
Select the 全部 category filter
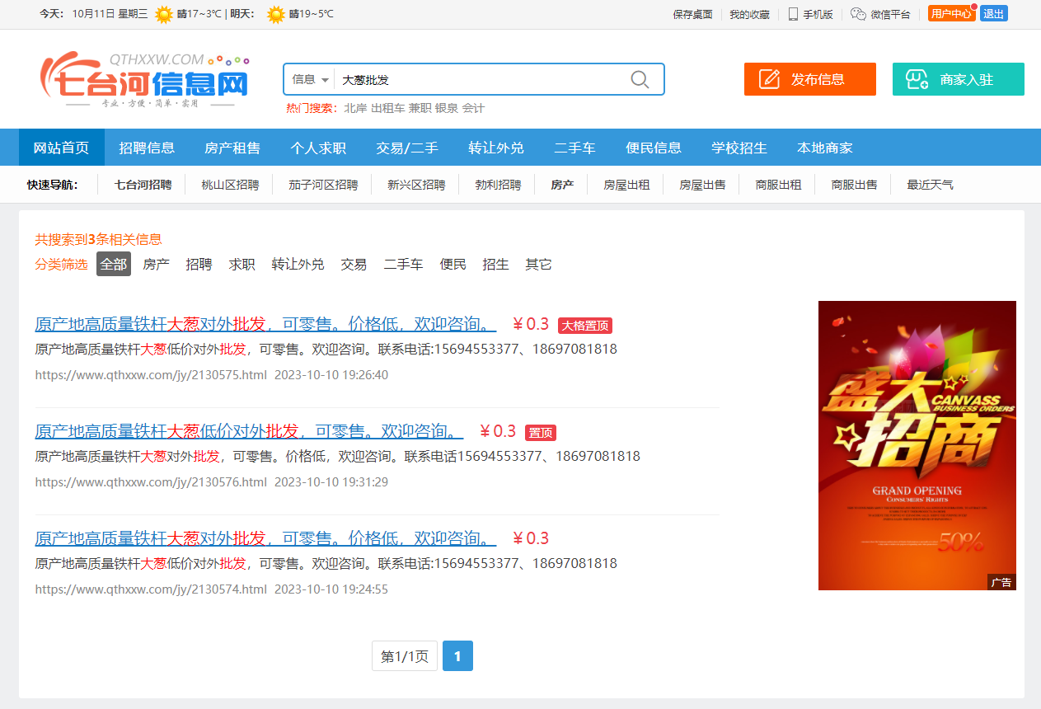[x=114, y=264]
